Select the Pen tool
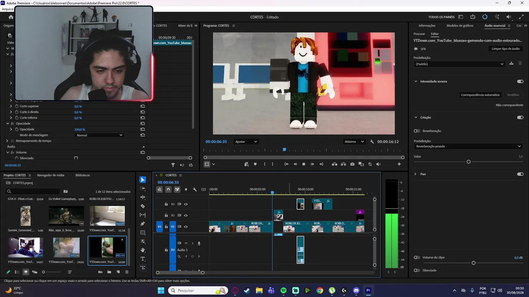Image resolution: width=529 pixels, height=297 pixels. pos(143,224)
